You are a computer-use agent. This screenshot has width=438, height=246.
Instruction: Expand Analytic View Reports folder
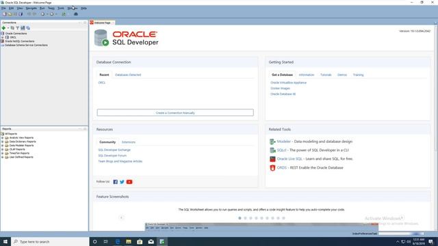pyautogui.click(x=3, y=138)
